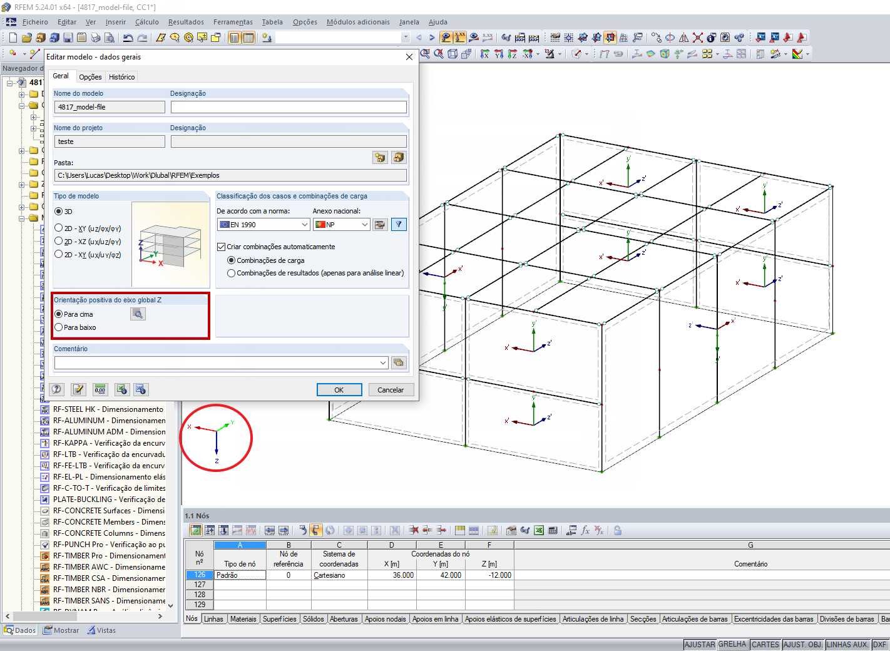Select 2D - XY (ux/uy/φz) model type
The image size is (890, 651).
pos(59,255)
